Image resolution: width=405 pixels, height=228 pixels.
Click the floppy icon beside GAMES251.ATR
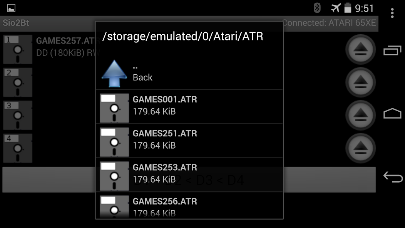click(114, 142)
